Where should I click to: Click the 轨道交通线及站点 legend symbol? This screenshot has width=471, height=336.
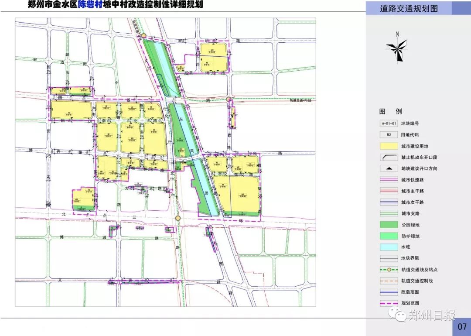coord(389,270)
